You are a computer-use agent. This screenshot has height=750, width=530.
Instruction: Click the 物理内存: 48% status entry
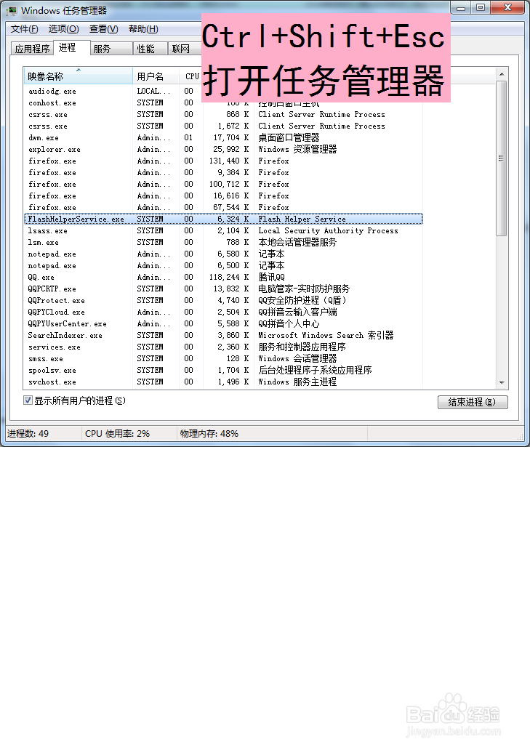(209, 434)
